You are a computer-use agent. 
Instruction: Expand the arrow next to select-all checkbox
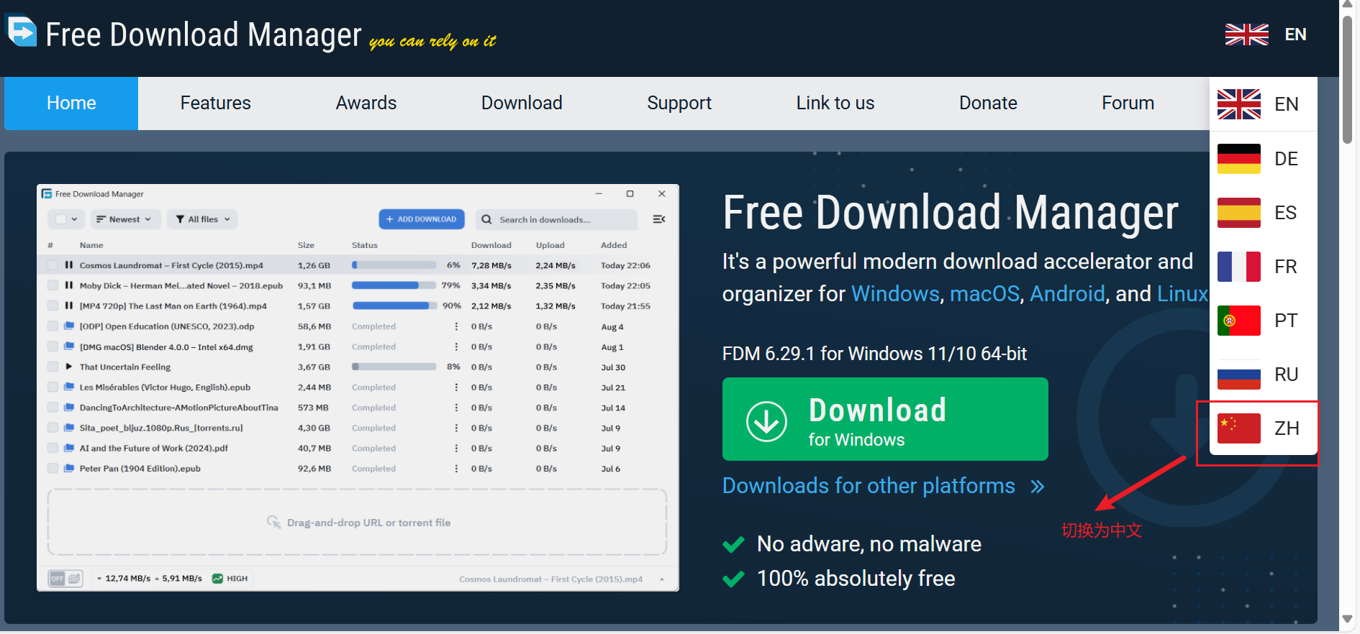coord(74,219)
